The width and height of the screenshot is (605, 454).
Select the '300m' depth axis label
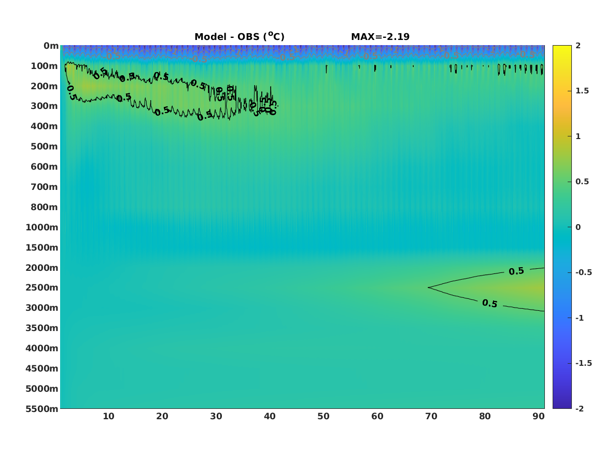[45, 106]
